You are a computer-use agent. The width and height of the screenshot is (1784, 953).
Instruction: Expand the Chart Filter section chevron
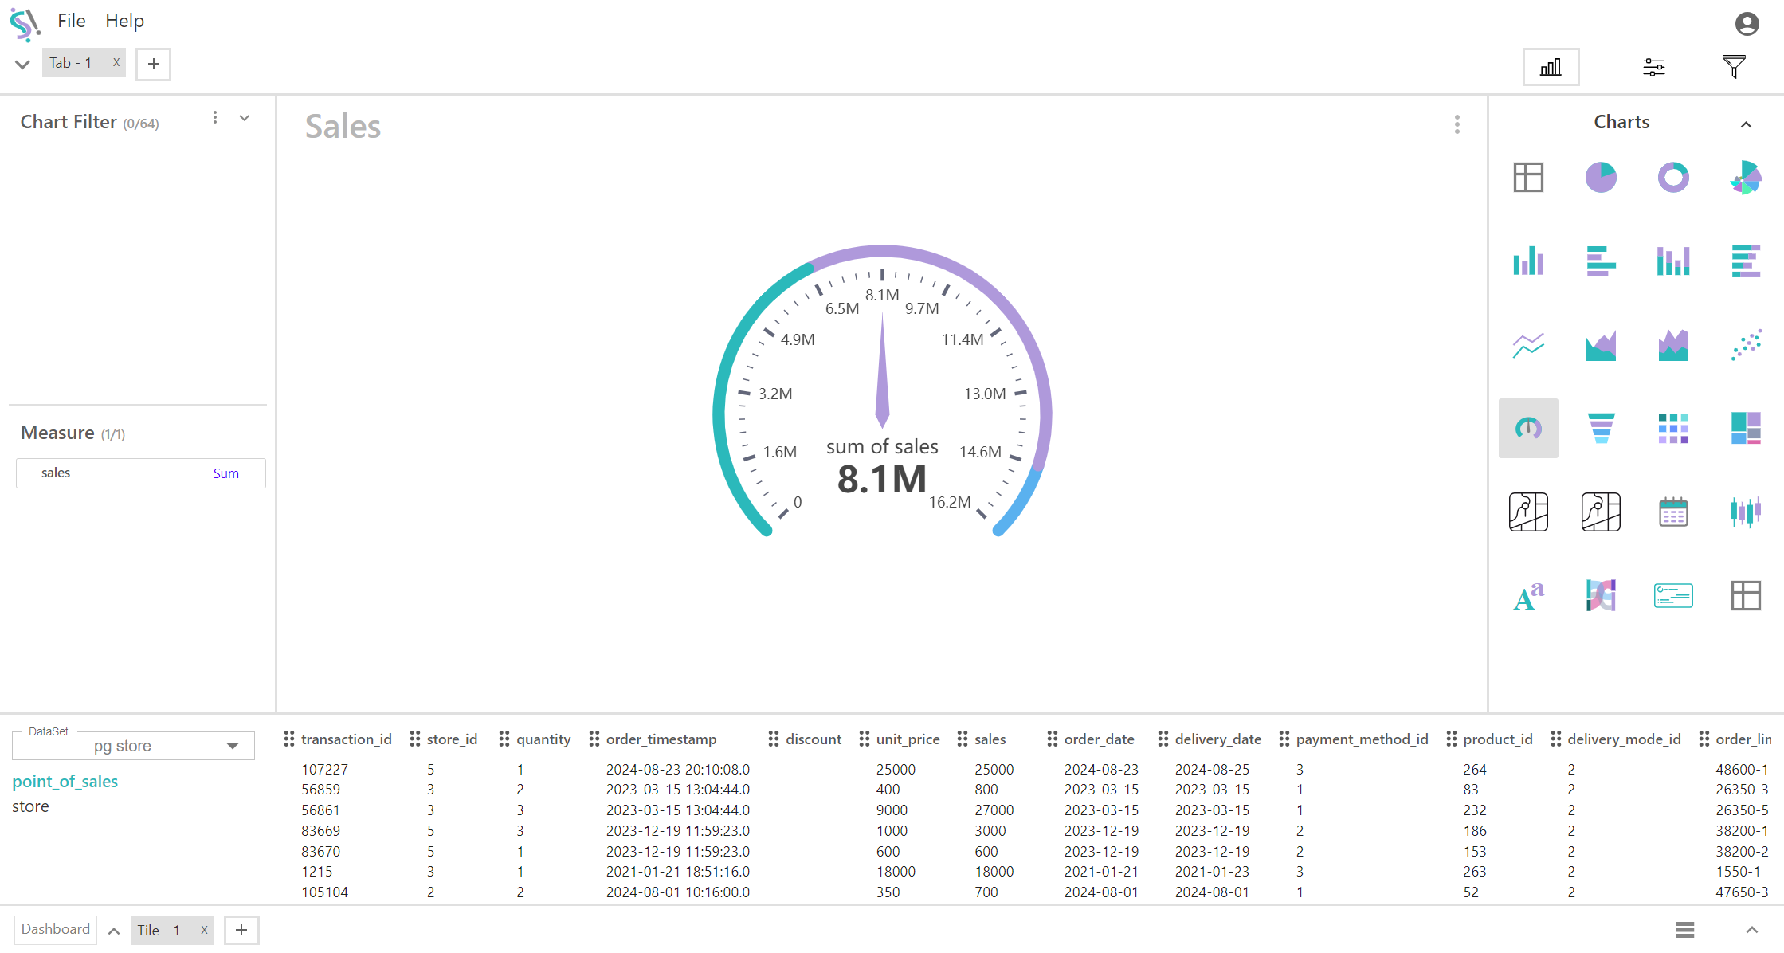click(245, 118)
